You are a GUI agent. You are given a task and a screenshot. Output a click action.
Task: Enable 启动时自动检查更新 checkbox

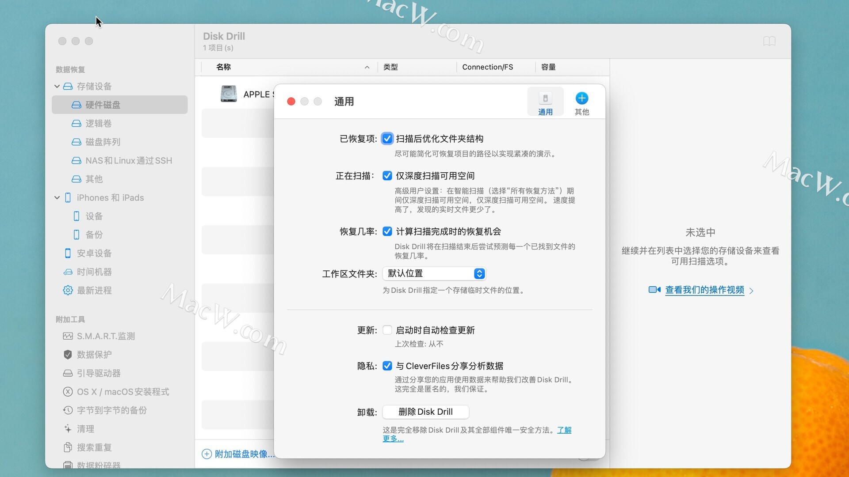point(387,330)
